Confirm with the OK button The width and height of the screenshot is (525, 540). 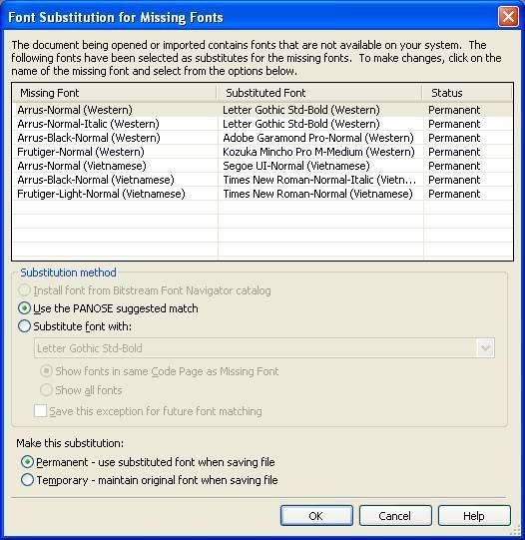[316, 516]
